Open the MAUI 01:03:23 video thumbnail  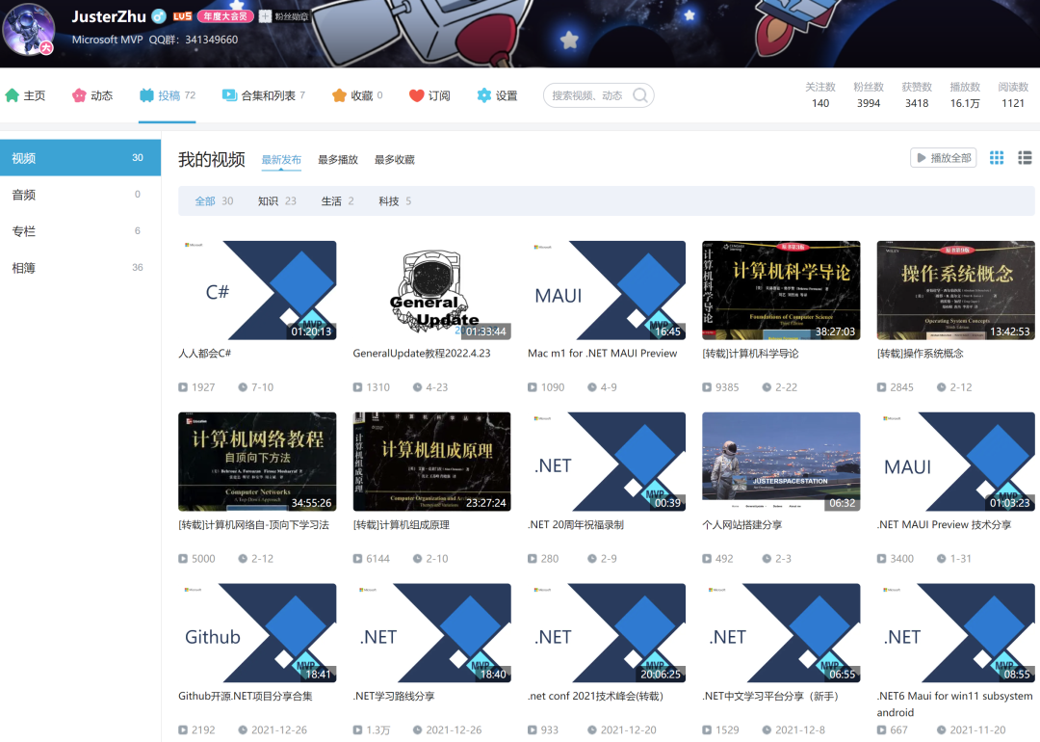pos(956,462)
